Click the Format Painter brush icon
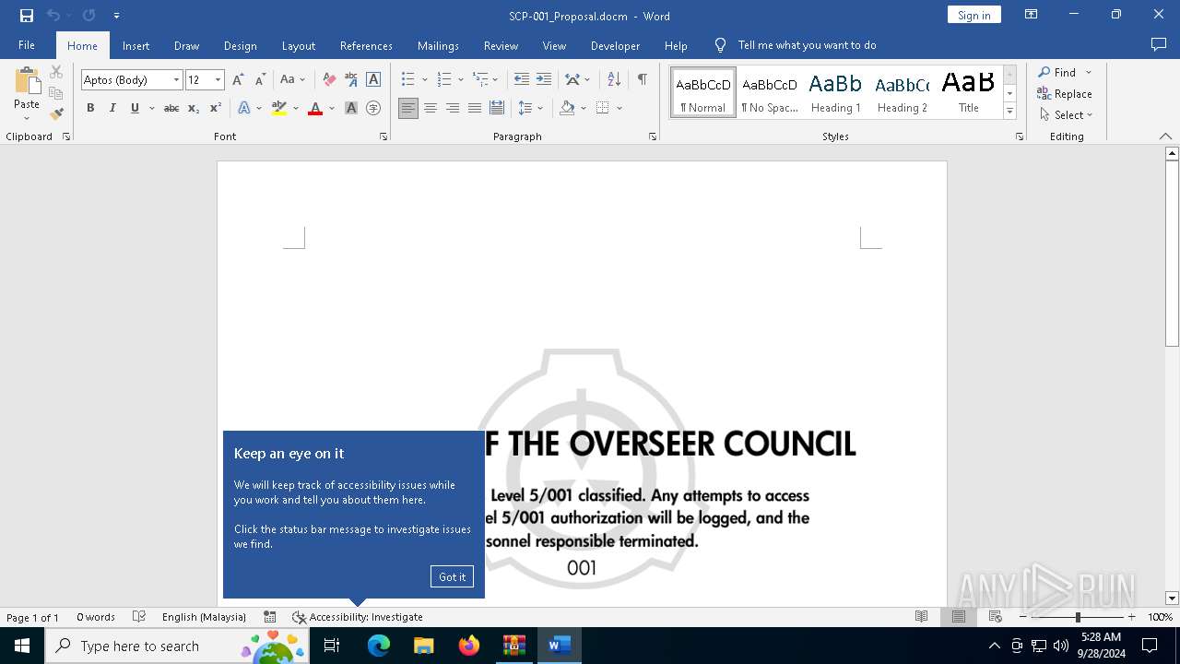 coord(56,114)
